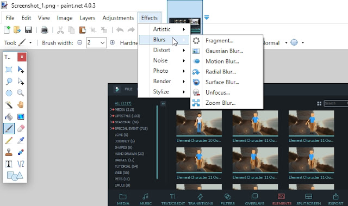Open the blend mode Normal dropdown
This screenshot has height=206, width=348.
[x=287, y=42]
